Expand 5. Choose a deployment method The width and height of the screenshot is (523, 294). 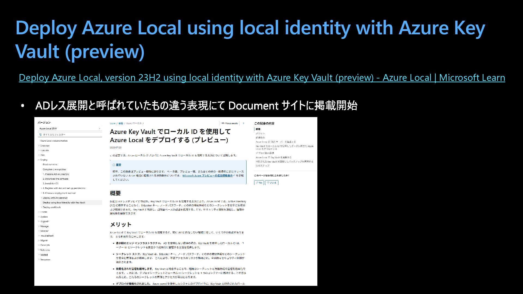pyautogui.click(x=58, y=193)
